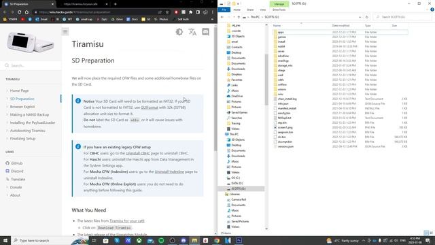
Task: Open the Discord link in sidebar
Action: (17, 171)
